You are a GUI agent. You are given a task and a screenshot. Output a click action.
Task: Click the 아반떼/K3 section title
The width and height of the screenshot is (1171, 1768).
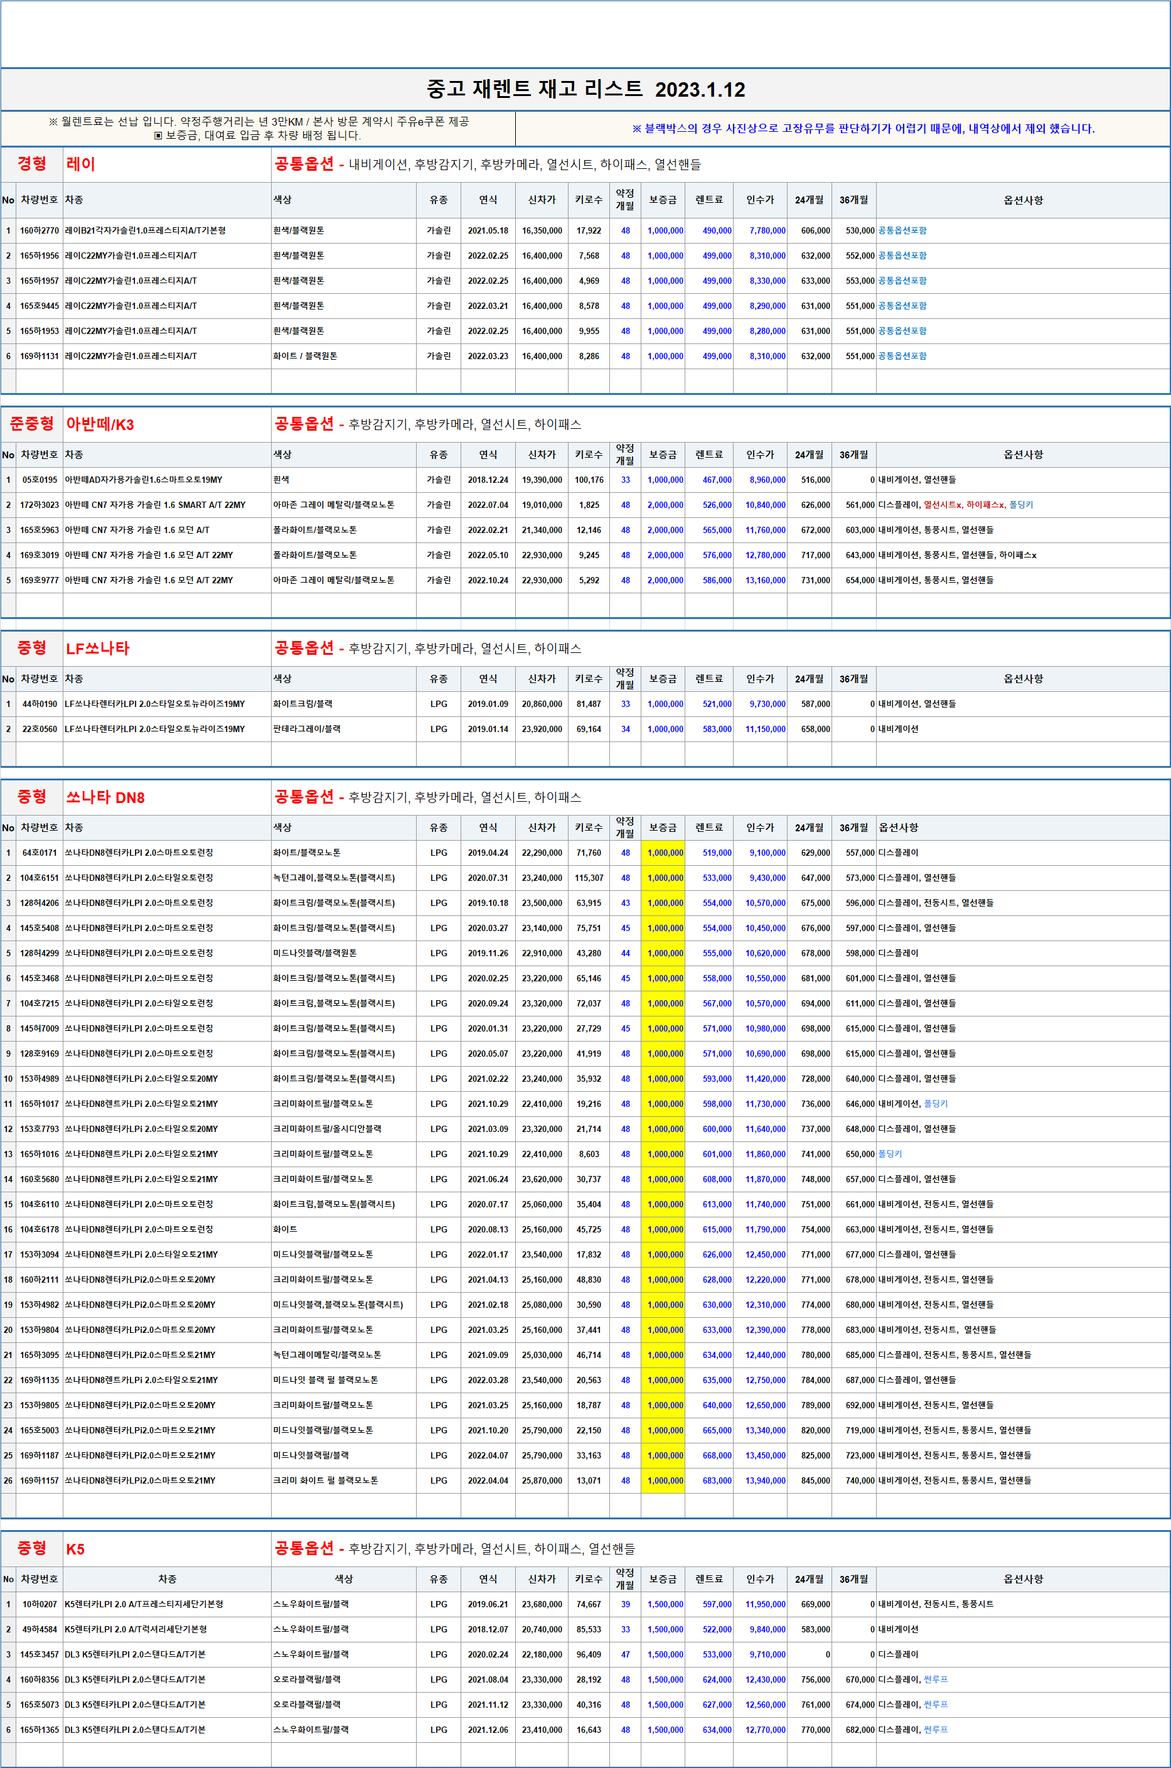(100, 424)
